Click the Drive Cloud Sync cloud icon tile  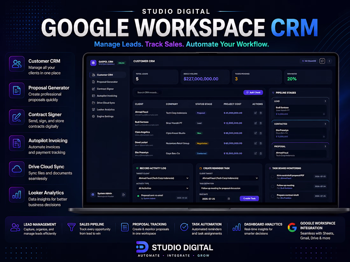point(17,169)
